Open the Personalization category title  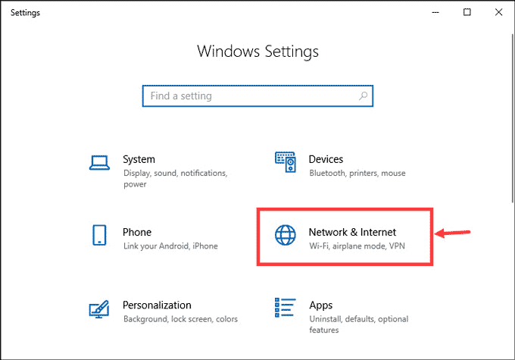157,305
